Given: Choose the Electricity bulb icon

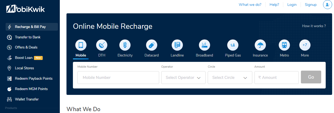Looking at the screenshot, I should 125,45.
